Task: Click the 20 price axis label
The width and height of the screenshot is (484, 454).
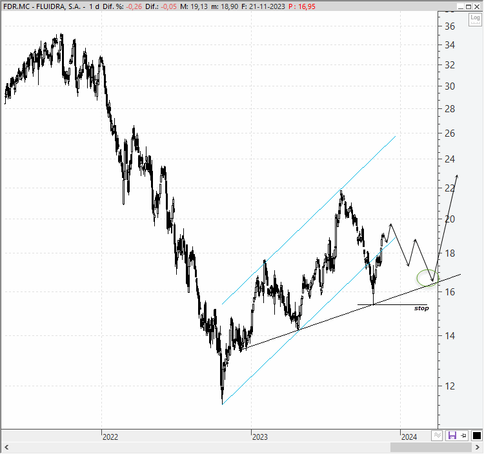Action: tap(450, 219)
